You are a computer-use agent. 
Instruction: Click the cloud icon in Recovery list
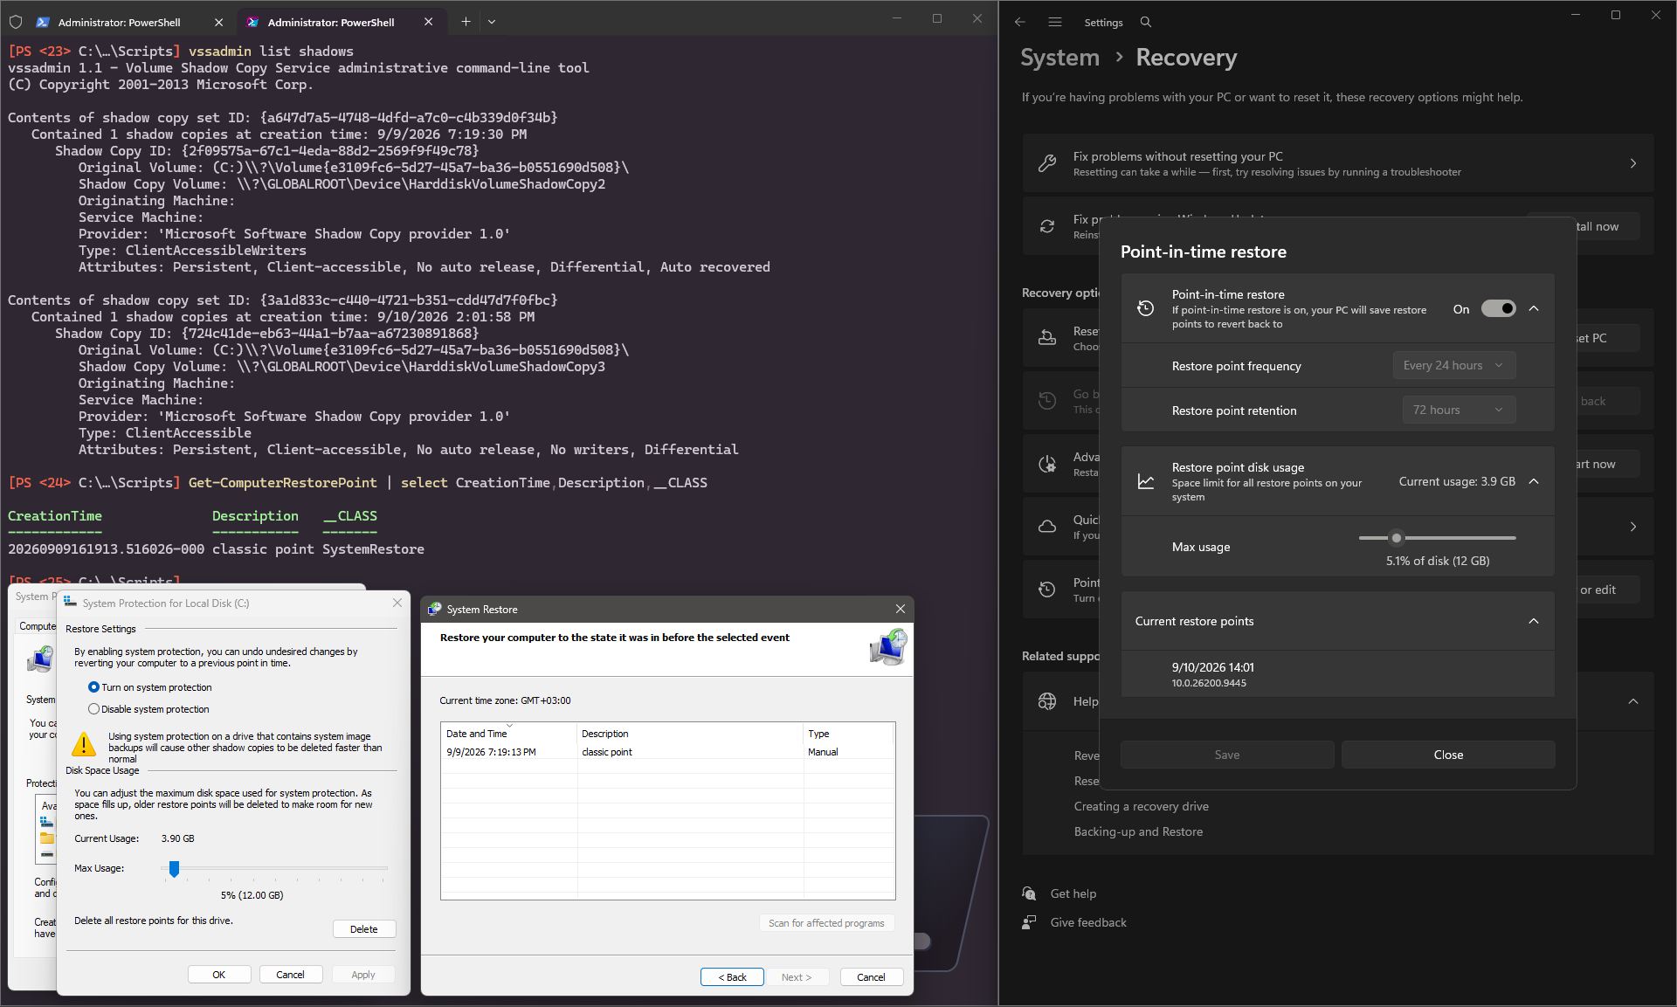[x=1047, y=527]
